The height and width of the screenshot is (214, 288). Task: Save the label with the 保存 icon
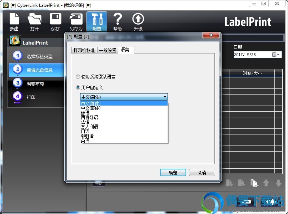coord(55,22)
